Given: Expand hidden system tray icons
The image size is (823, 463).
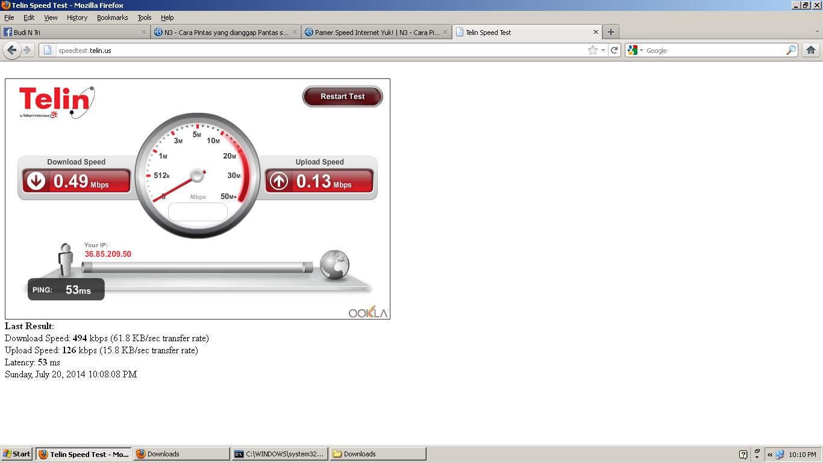Looking at the screenshot, I should tap(770, 455).
